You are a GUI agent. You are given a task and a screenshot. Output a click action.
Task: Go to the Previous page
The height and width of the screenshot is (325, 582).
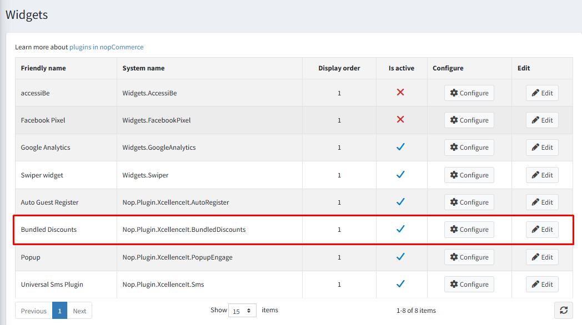[34, 311]
